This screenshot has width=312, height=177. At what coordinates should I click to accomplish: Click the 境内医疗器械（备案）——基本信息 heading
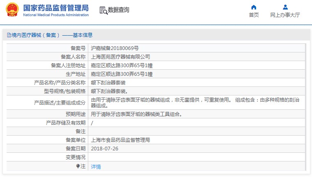52,35
